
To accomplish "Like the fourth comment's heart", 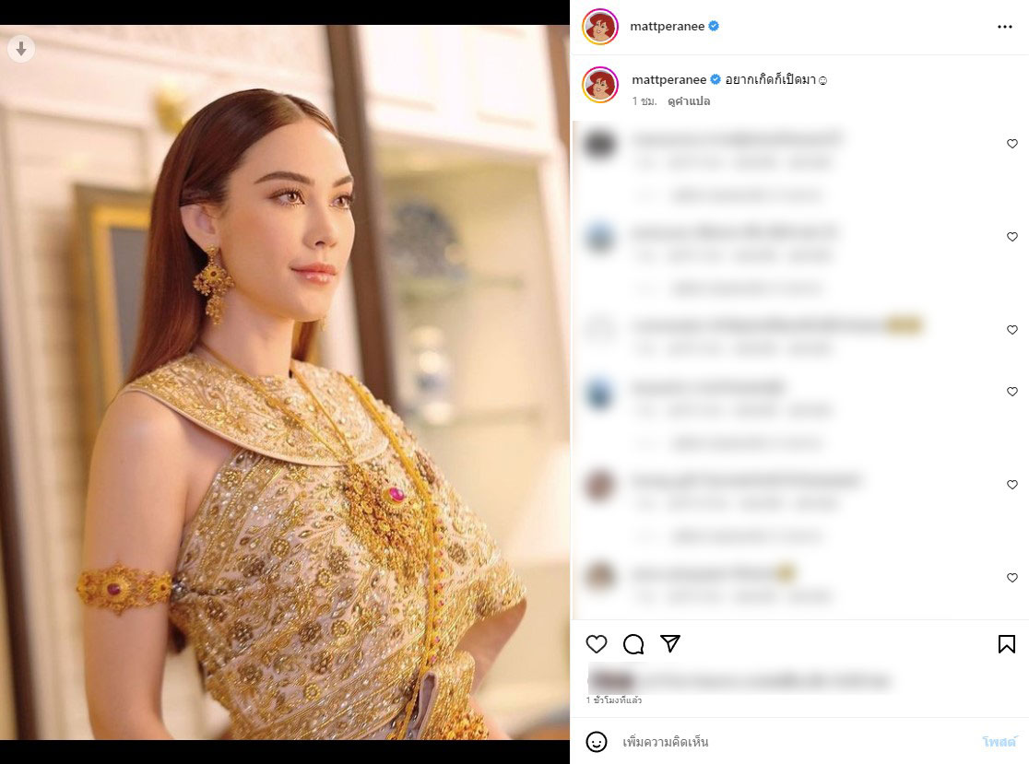I will tap(1011, 392).
